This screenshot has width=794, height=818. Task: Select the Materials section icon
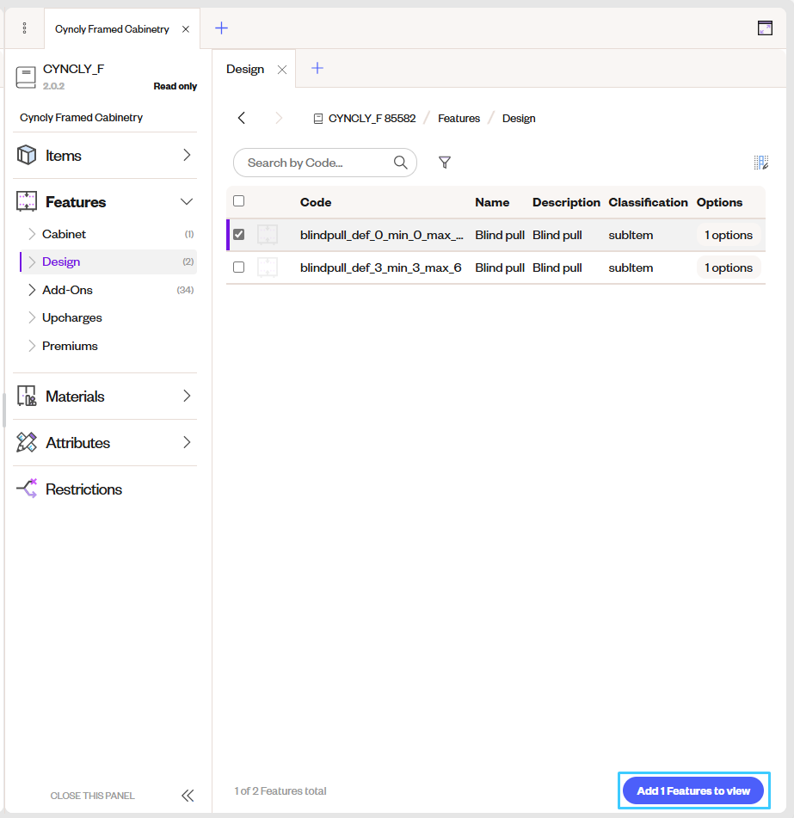[x=27, y=396]
